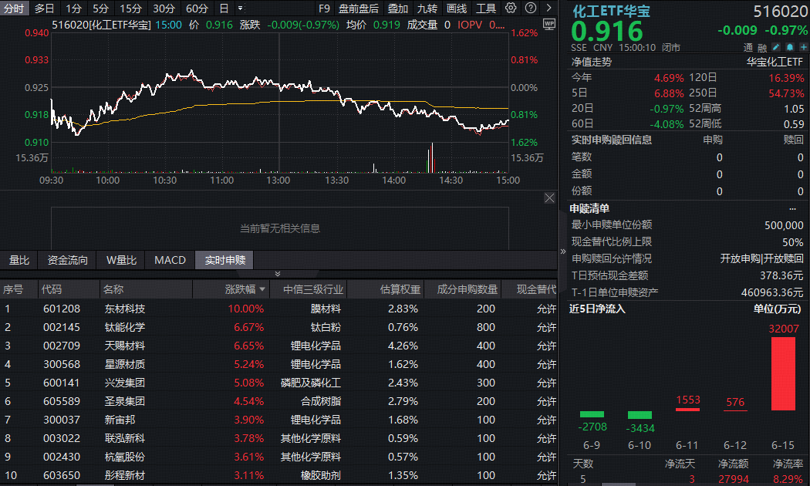Collapse the right side panel arrow
The width and height of the screenshot is (810, 486).
562,251
